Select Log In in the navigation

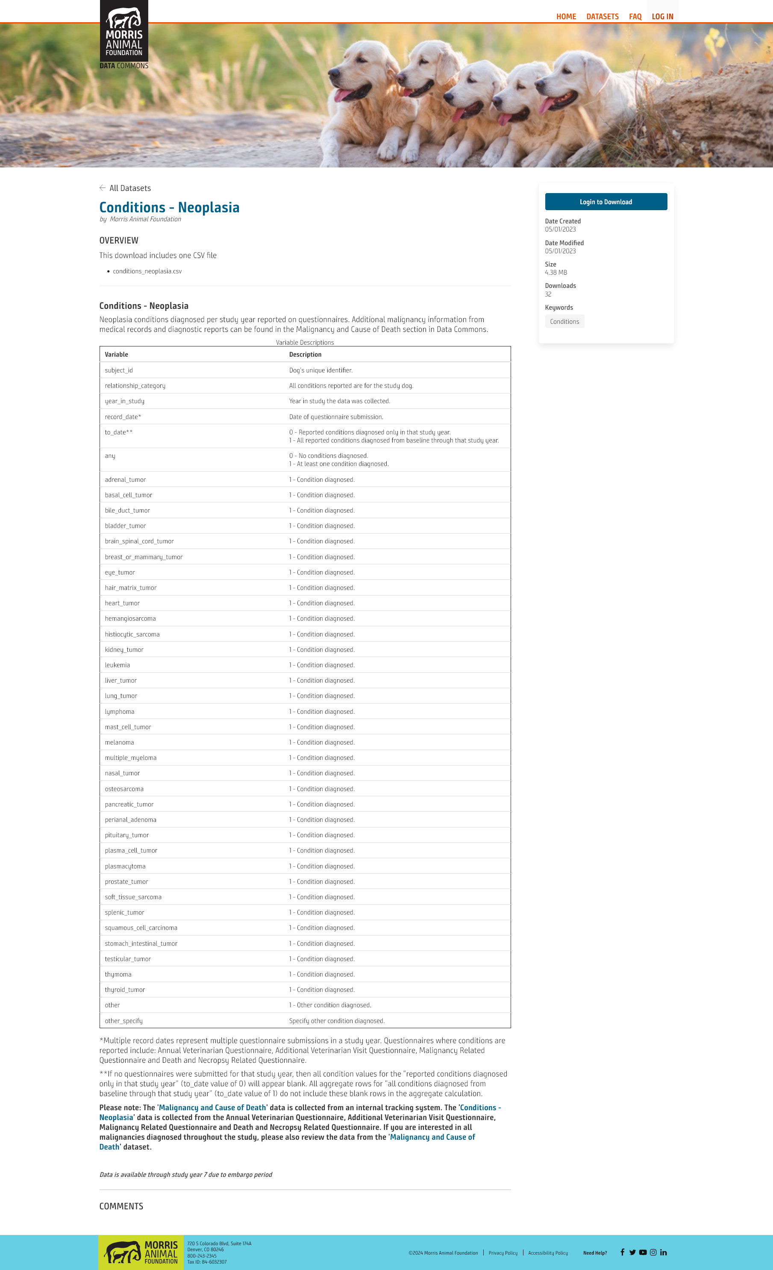click(x=663, y=17)
